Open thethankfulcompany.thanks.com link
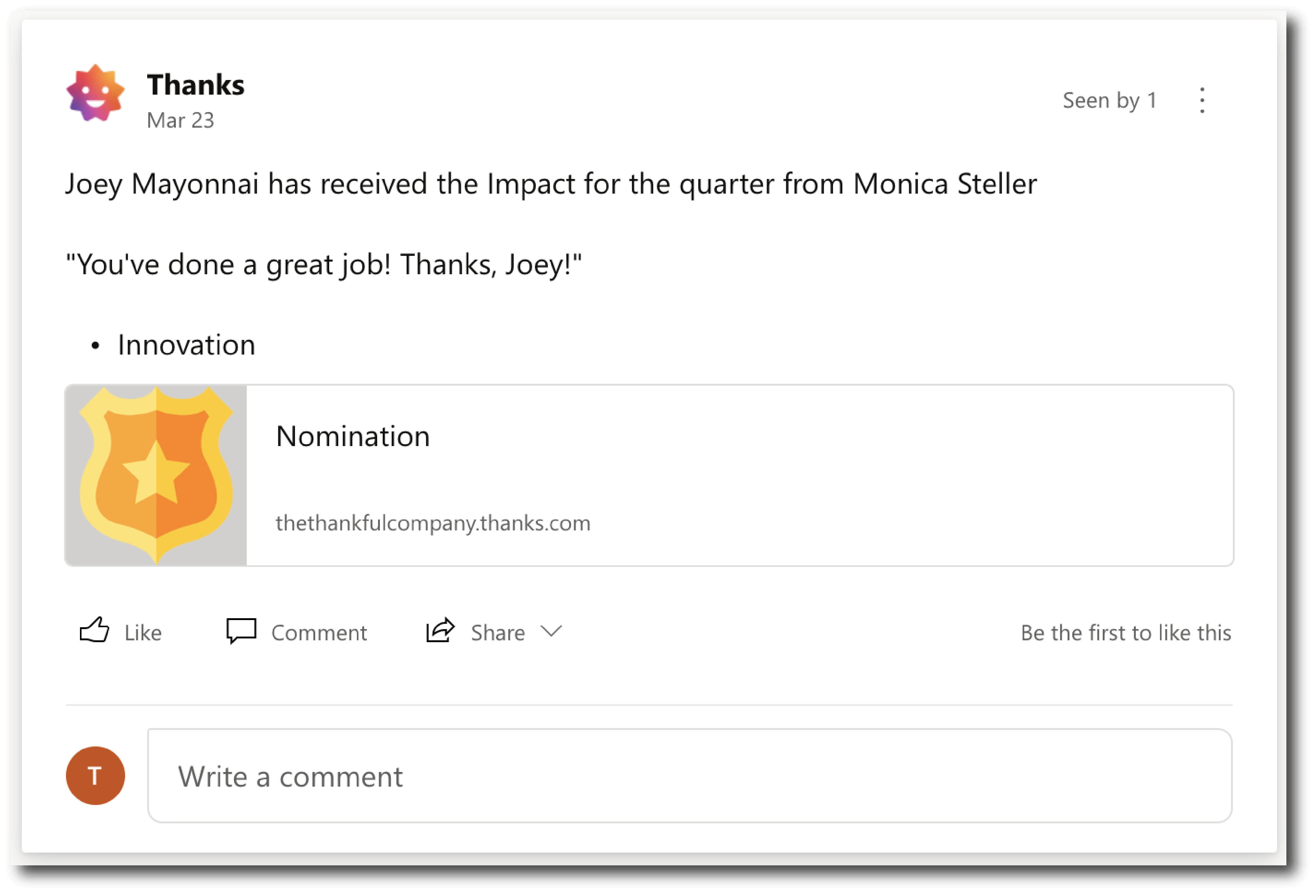This screenshot has height=894, width=1315. click(x=433, y=523)
